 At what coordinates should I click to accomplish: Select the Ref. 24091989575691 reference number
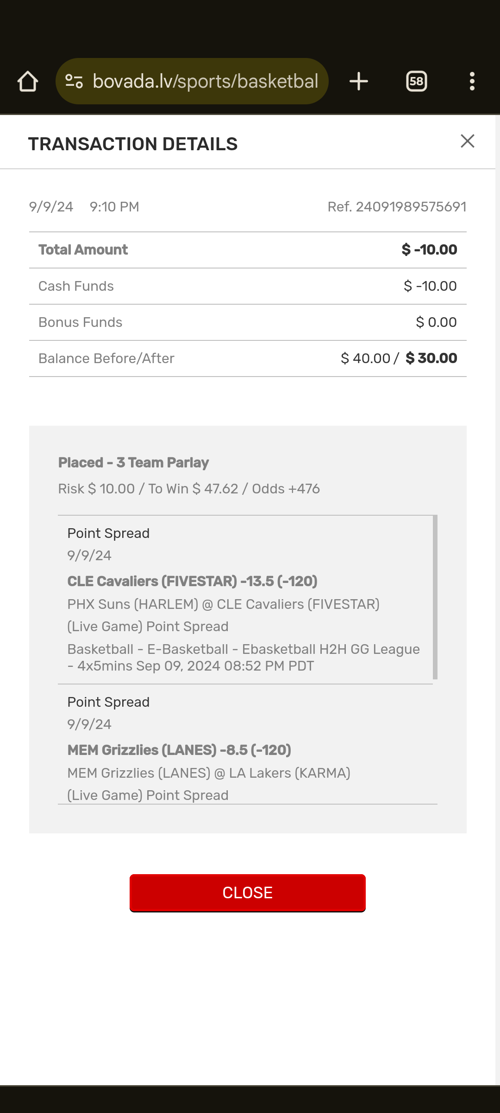pyautogui.click(x=397, y=207)
